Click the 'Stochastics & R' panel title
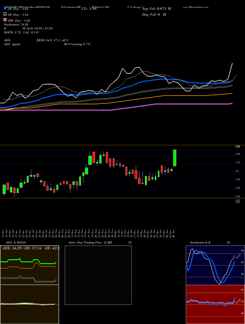Image resolution: width=245 pixels, height=324 pixels. [x=200, y=243]
